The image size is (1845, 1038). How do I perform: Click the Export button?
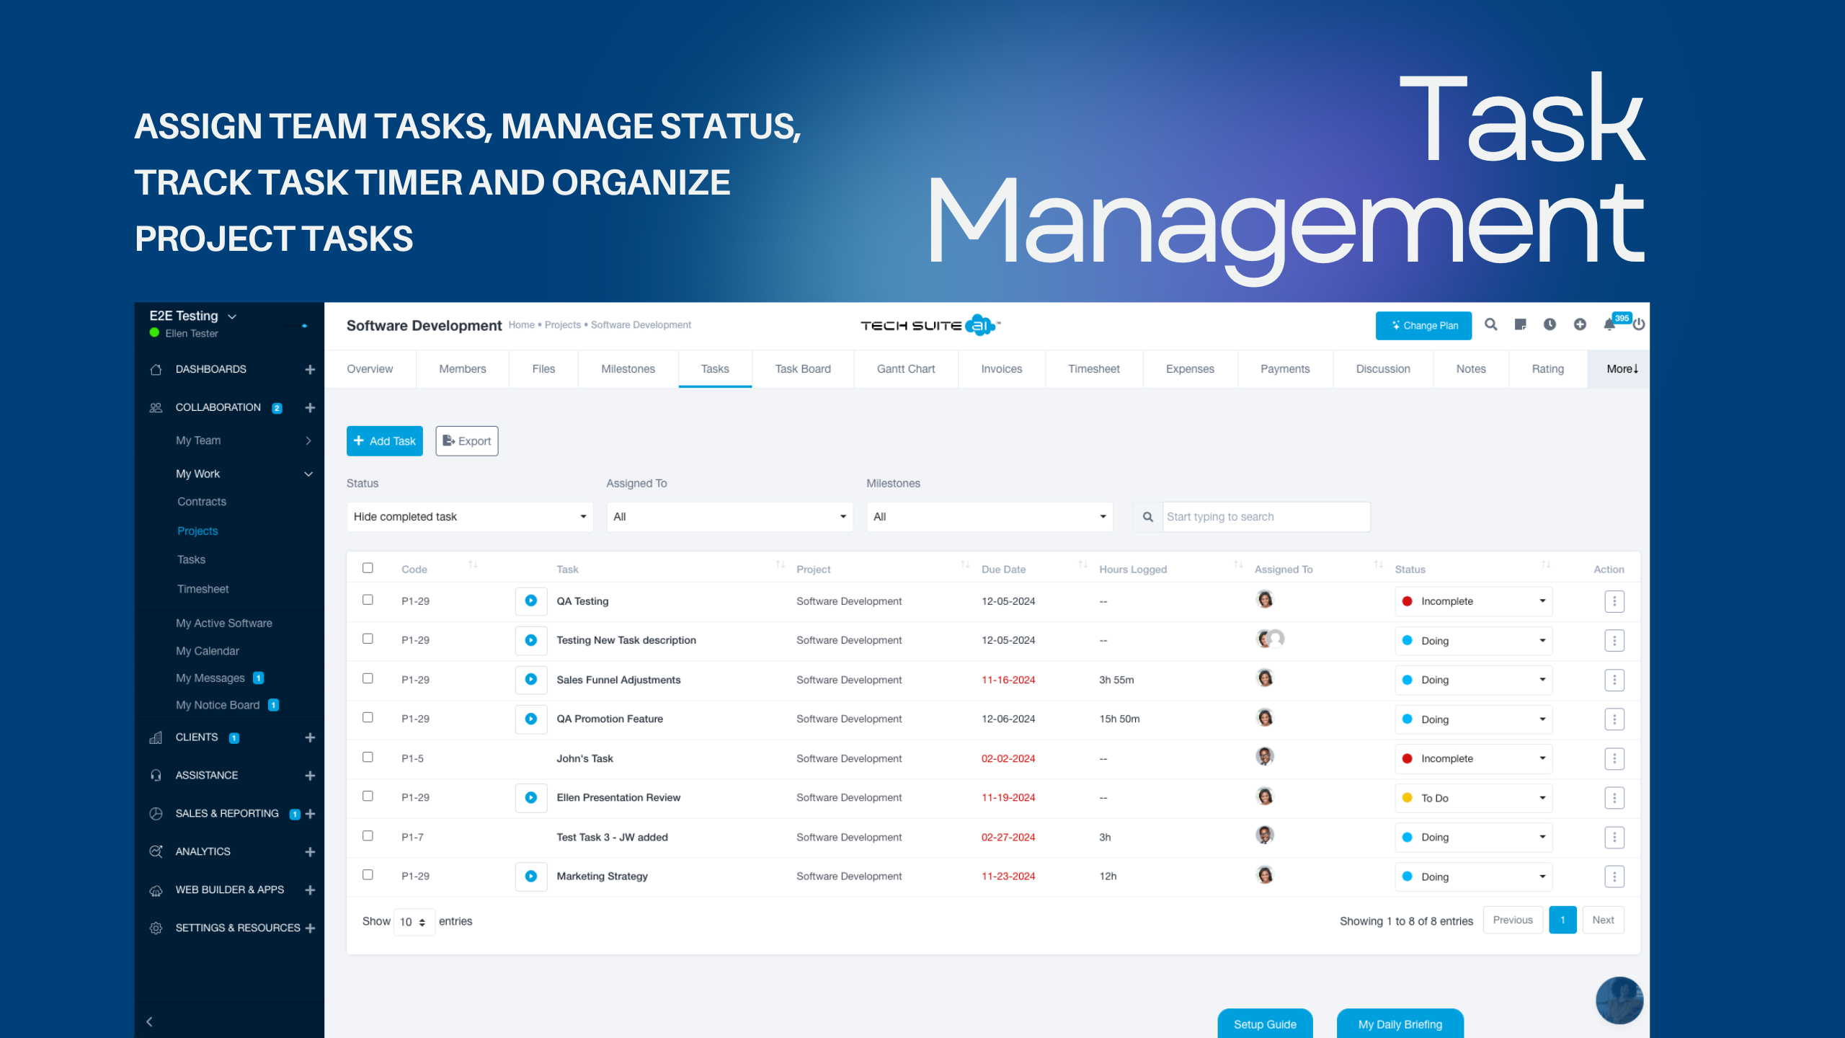tap(466, 441)
